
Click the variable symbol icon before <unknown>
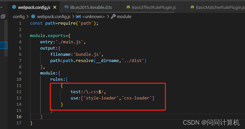pos(78,16)
